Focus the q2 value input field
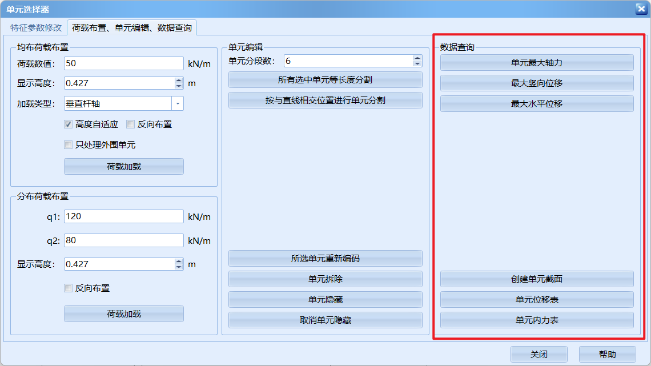 (x=123, y=240)
